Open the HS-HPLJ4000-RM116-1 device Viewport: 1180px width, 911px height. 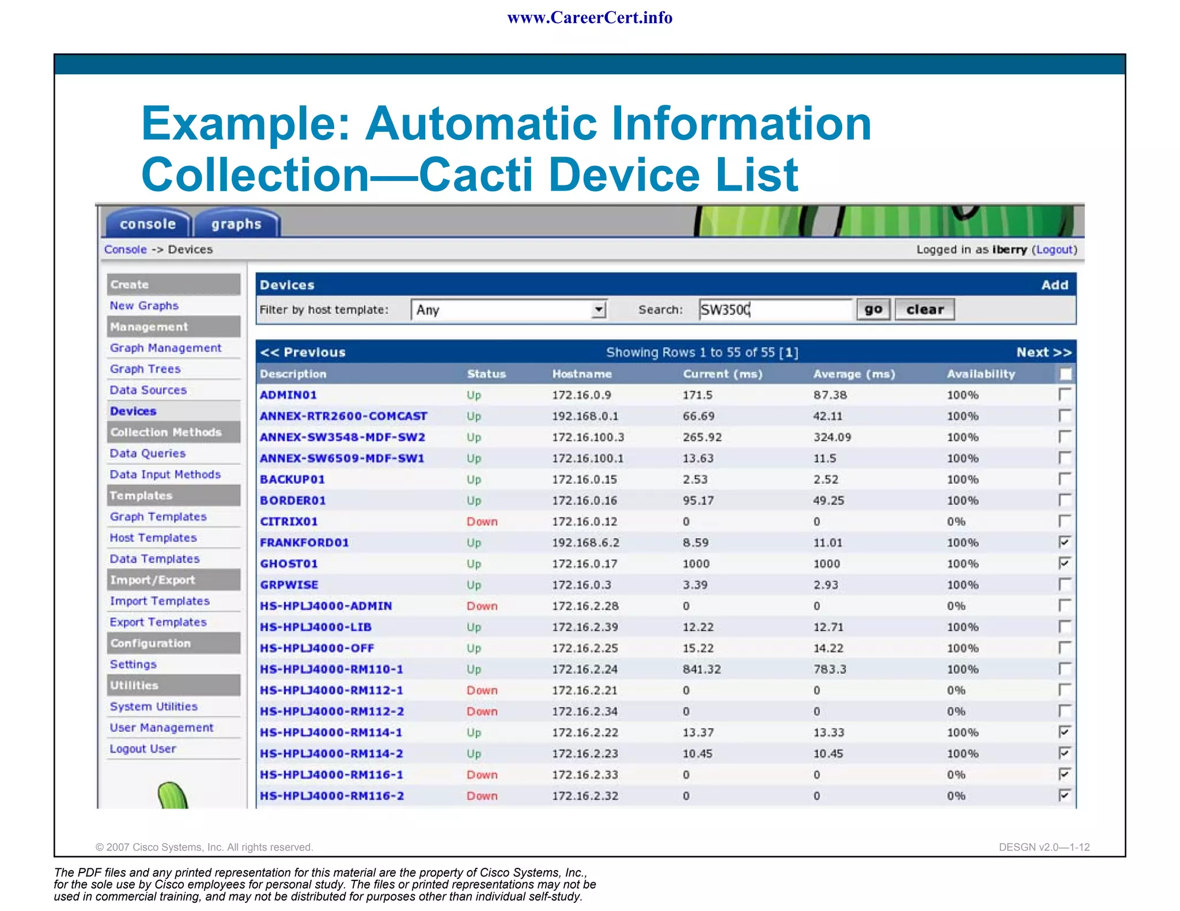point(331,775)
